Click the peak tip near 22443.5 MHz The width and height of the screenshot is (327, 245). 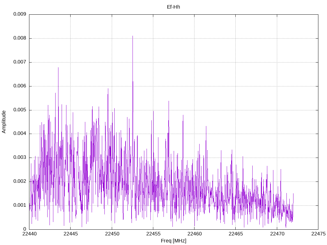point(58,68)
